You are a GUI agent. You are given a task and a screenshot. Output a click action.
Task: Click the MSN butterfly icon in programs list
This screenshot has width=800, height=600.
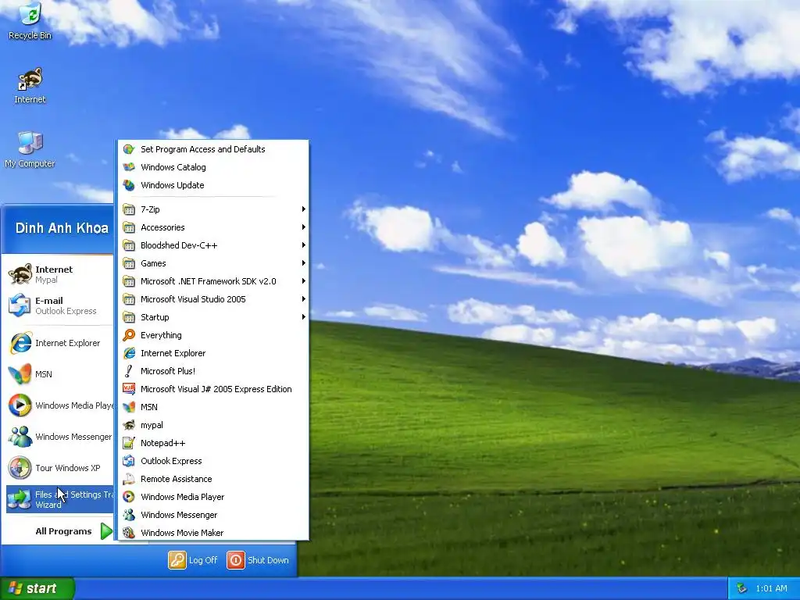pos(129,406)
